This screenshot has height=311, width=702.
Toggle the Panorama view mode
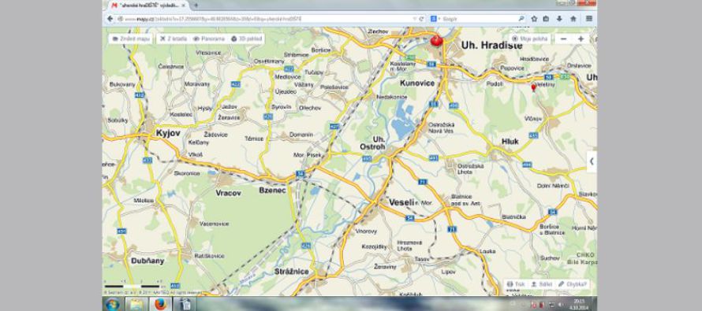pyautogui.click(x=209, y=39)
